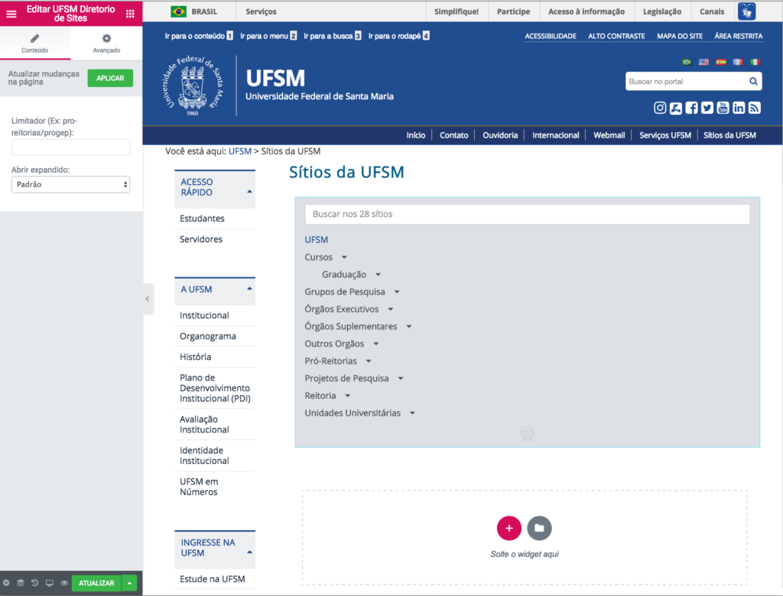Open the widgets grid panel
The image size is (783, 596).
tap(130, 13)
